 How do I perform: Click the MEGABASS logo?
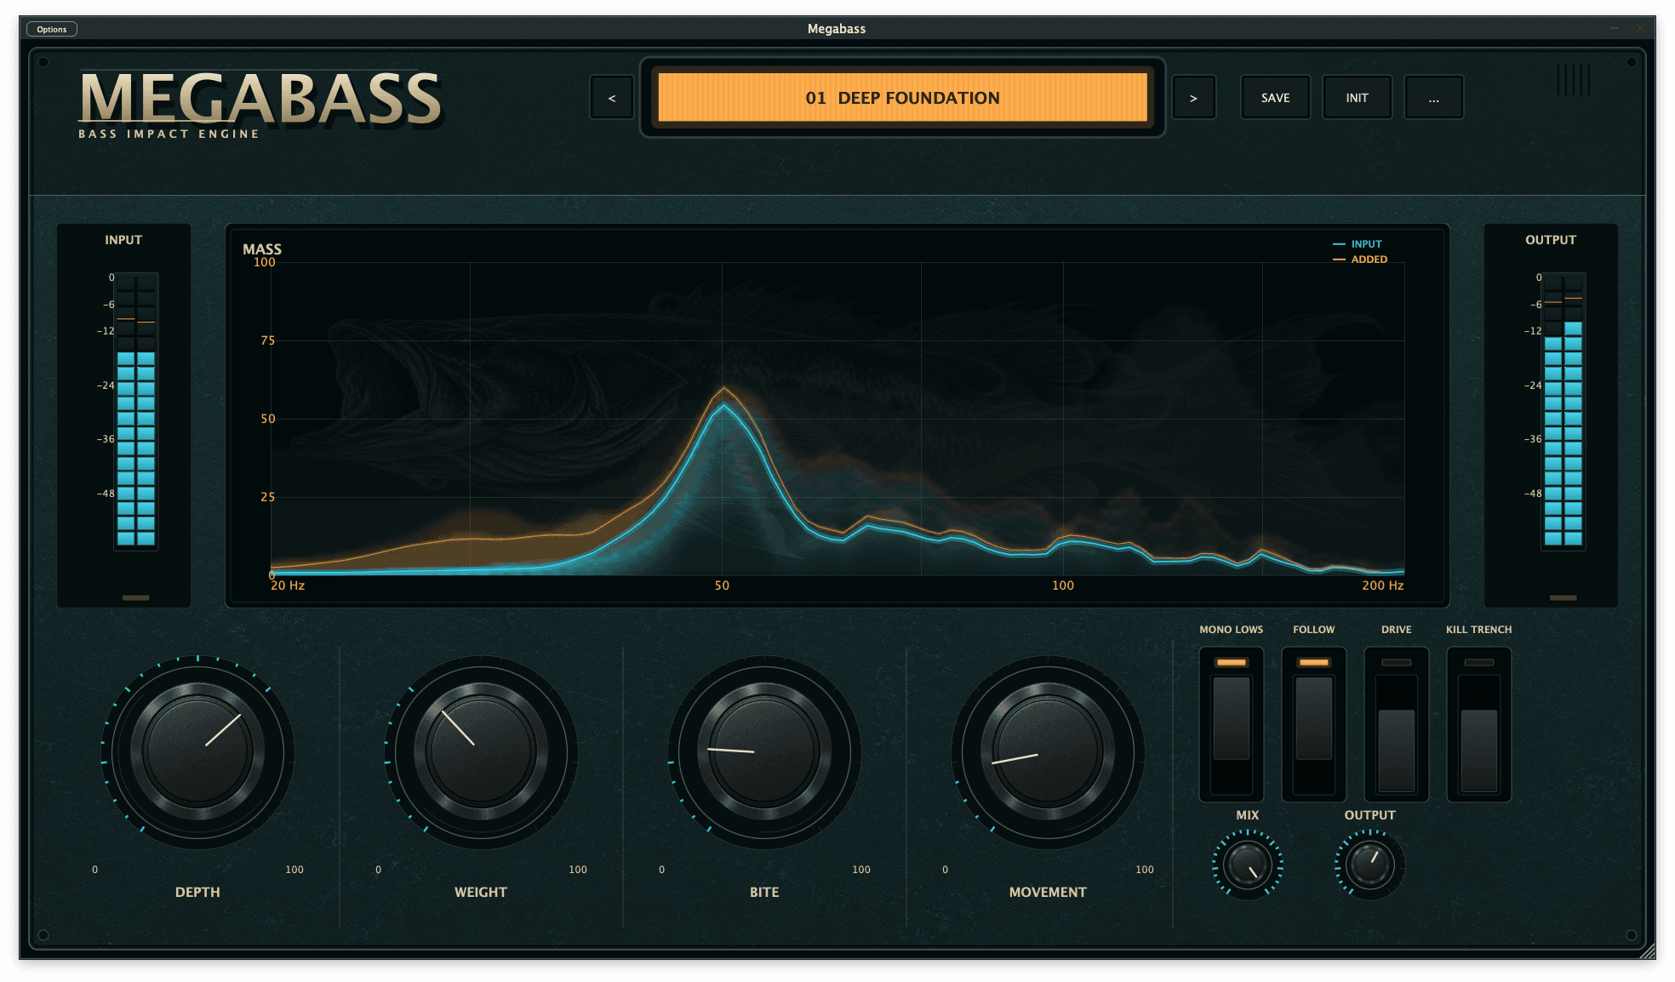click(260, 99)
